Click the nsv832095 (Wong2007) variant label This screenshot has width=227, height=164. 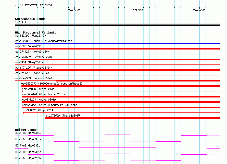click(x=31, y=36)
